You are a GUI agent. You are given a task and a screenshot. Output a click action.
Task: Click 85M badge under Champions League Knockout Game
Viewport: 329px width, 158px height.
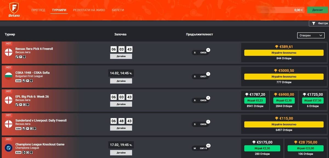pos(18,153)
